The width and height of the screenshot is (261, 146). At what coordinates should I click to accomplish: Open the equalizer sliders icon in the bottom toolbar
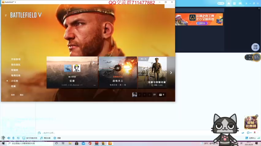18,138
